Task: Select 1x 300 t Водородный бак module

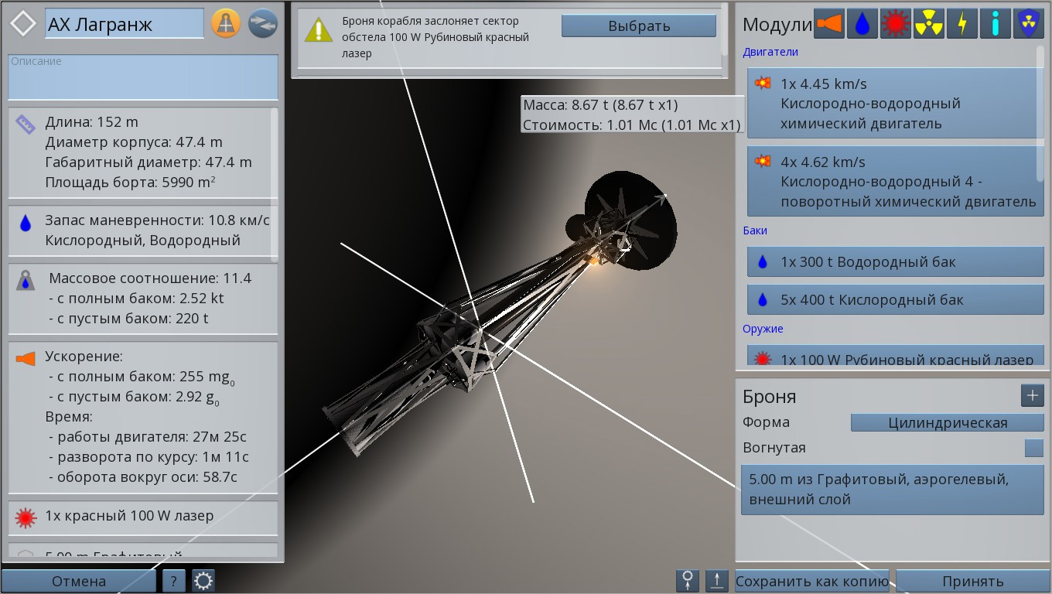Action: pyautogui.click(x=896, y=262)
